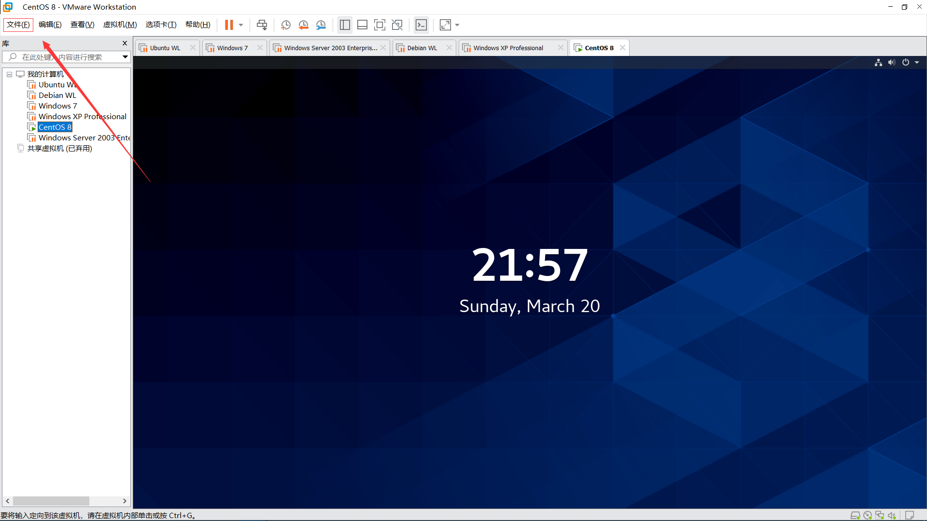
Task: Toggle the library sidebar view
Action: (345, 25)
